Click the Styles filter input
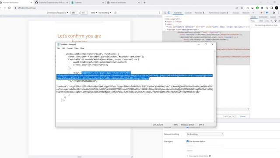This screenshot has height=158, width=280. (x=254, y=21)
